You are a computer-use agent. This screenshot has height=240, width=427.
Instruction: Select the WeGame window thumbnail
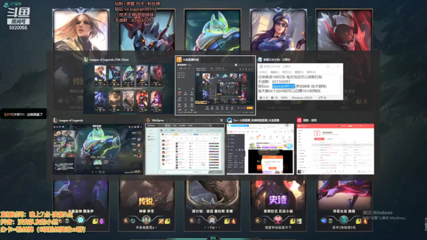coord(185,149)
